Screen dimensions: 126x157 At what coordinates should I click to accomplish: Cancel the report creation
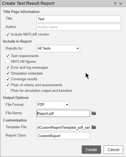pyautogui.click(x=113, y=149)
